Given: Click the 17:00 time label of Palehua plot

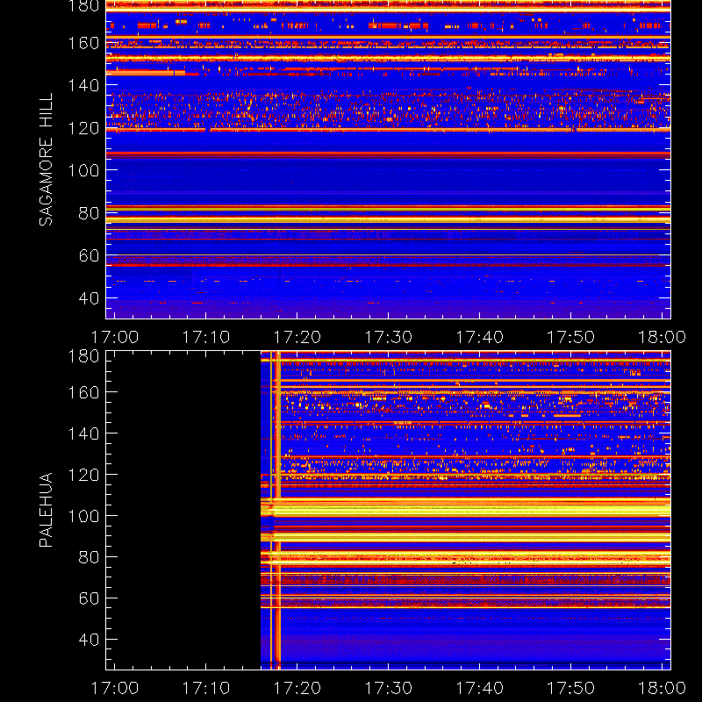Looking at the screenshot, I should coord(115,688).
